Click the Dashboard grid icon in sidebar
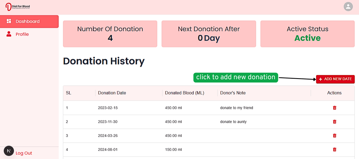The width and height of the screenshot is (359, 159). [x=9, y=21]
